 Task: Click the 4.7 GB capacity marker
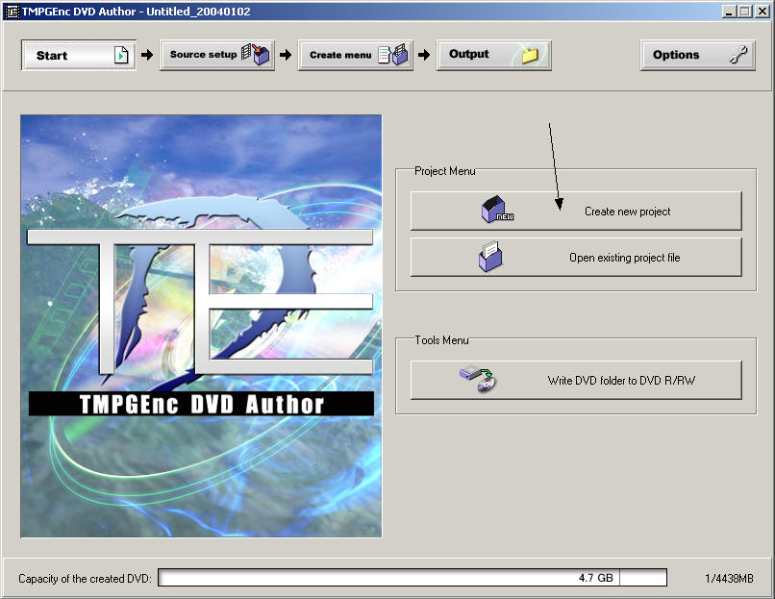(595, 578)
